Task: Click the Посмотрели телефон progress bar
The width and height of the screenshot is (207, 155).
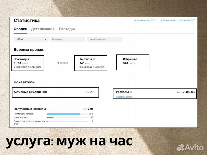Action: (x=67, y=114)
